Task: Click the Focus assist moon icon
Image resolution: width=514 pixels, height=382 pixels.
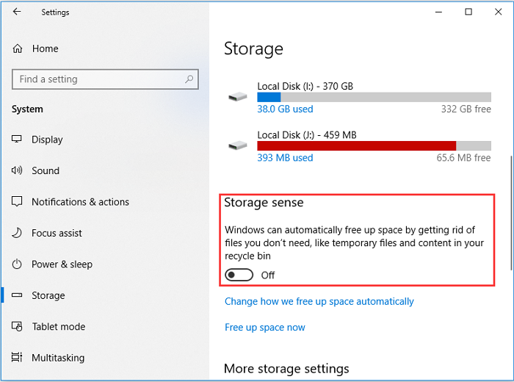Action: pos(18,233)
